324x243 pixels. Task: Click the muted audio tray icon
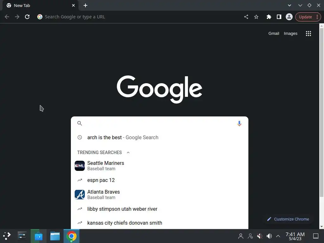[x=260, y=236]
